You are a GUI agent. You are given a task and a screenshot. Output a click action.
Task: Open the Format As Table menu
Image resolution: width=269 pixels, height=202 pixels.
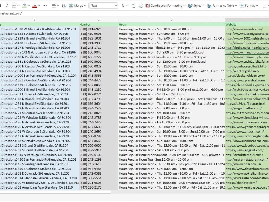[x=222, y=5]
